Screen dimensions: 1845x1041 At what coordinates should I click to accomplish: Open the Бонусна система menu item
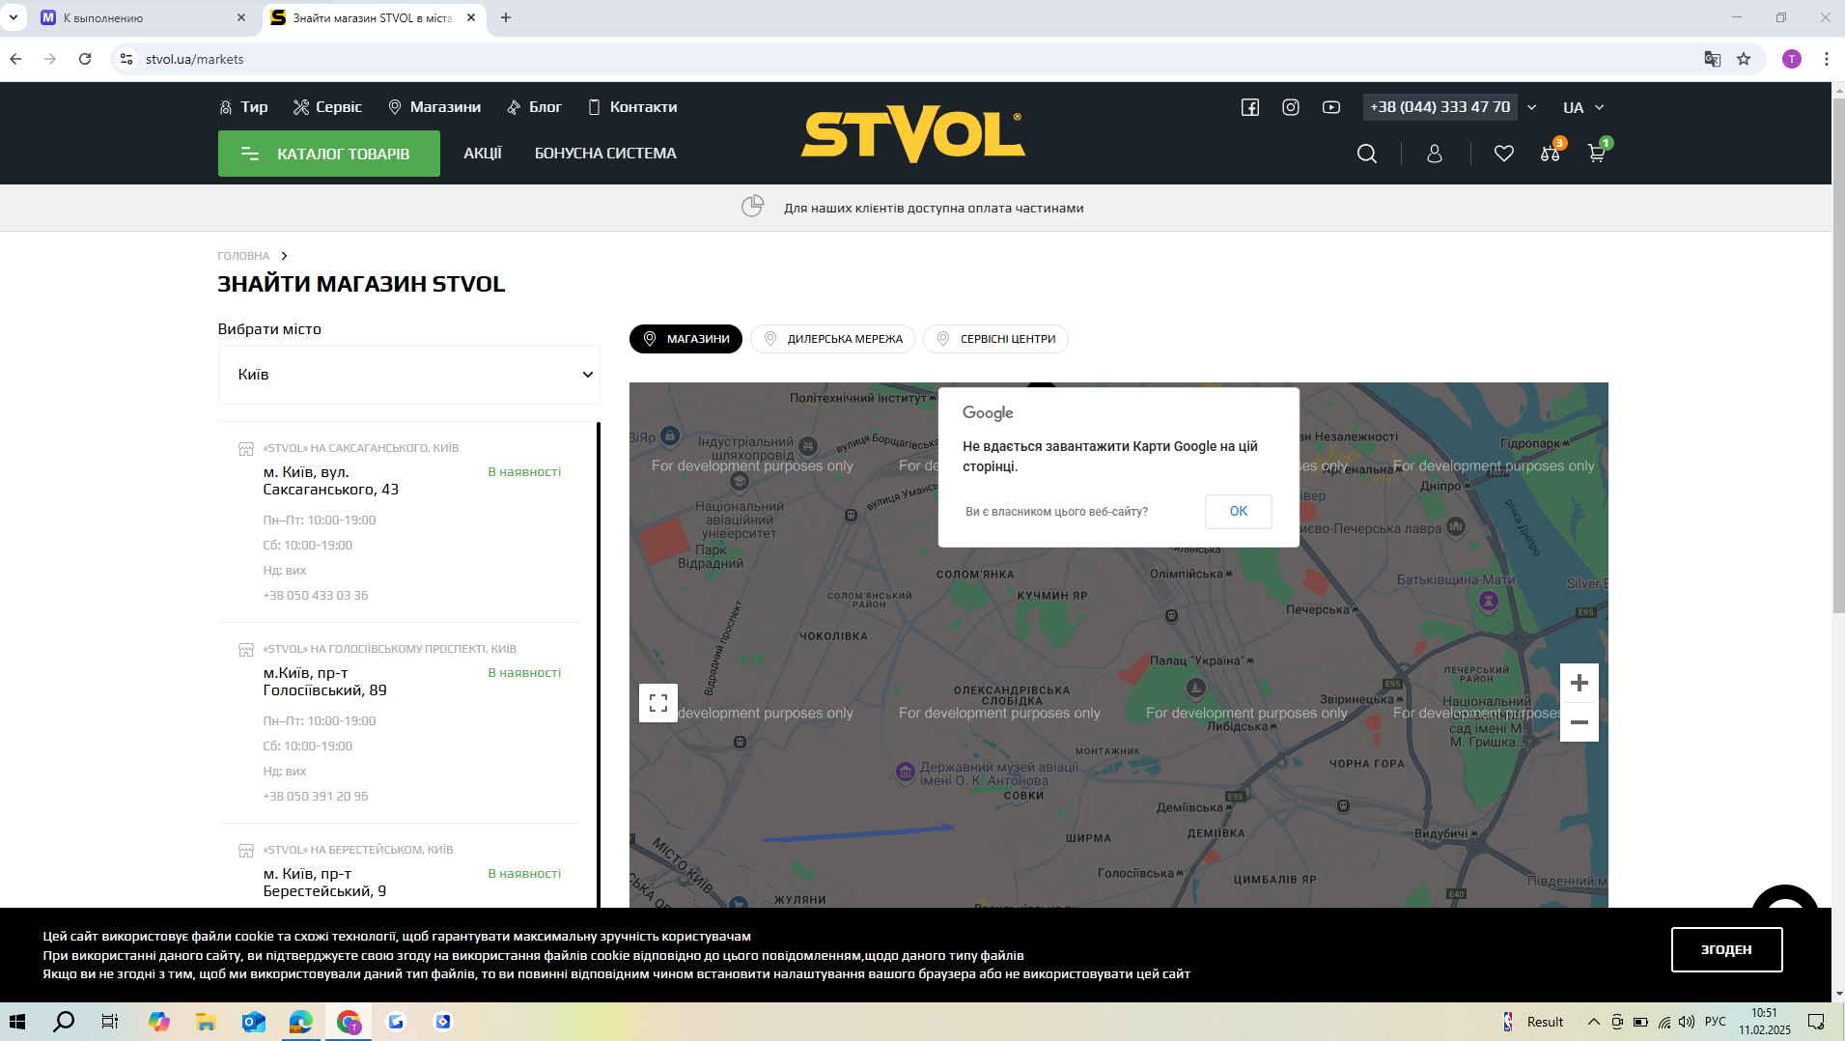(605, 154)
